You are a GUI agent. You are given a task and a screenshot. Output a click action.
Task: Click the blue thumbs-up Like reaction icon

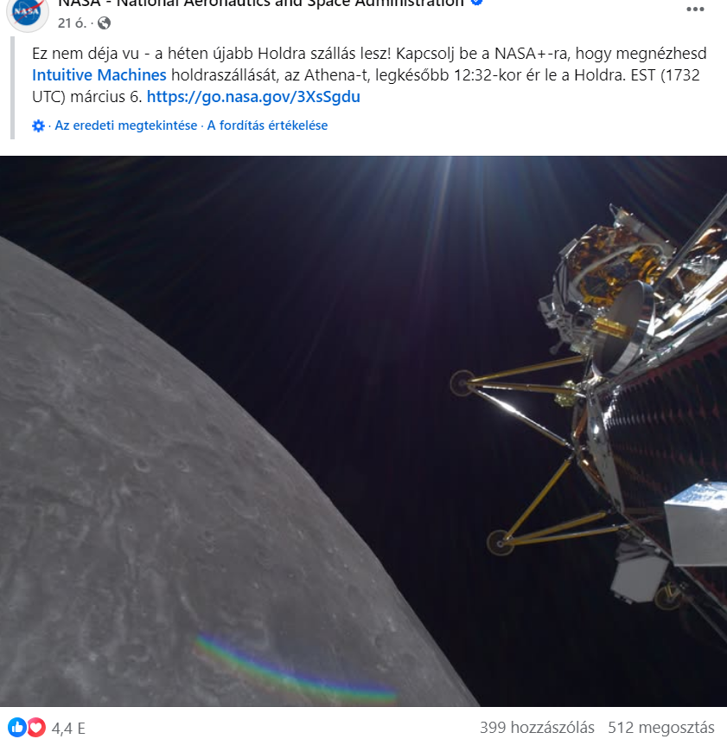(x=17, y=727)
